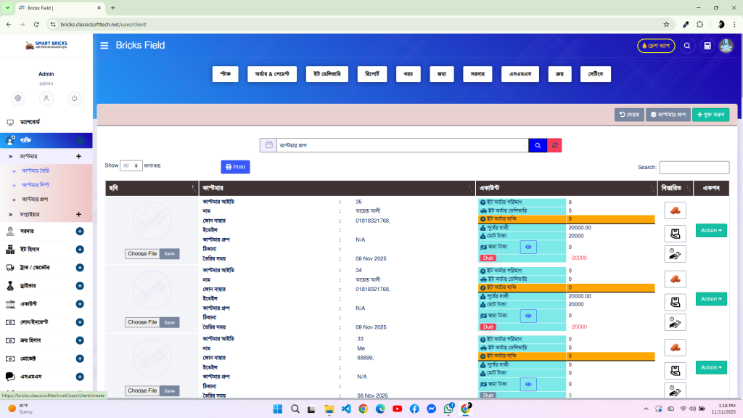Screen dimensions: 743x418
Task: Click inside the Search input field
Action: 694,167
